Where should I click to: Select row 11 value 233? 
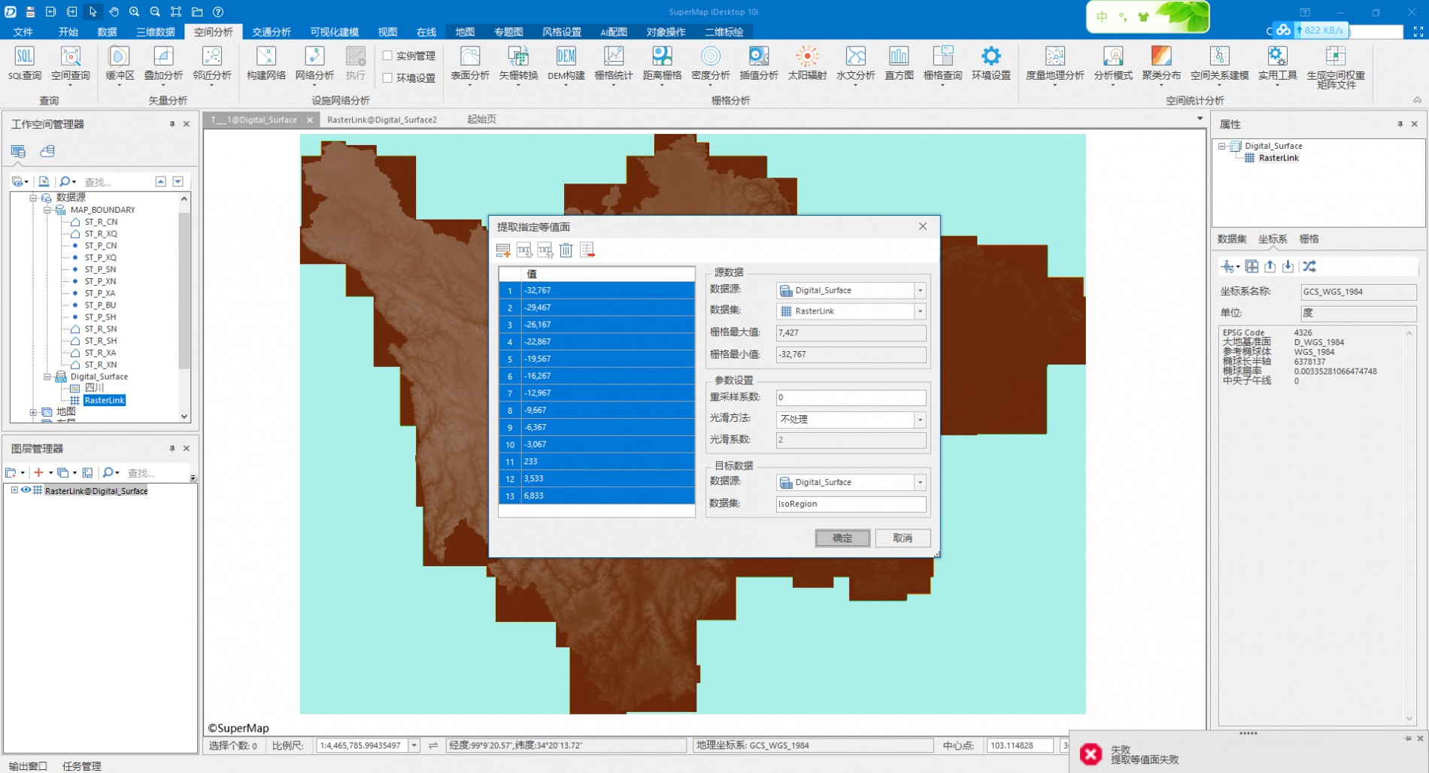pos(596,462)
